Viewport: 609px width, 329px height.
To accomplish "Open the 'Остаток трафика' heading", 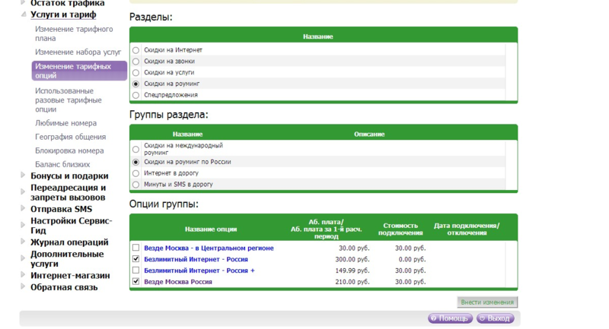I will [68, 4].
